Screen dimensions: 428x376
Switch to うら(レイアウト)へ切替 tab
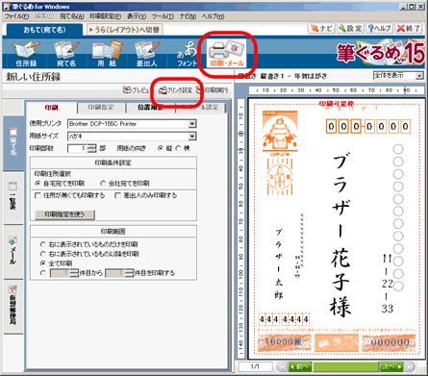tap(124, 30)
